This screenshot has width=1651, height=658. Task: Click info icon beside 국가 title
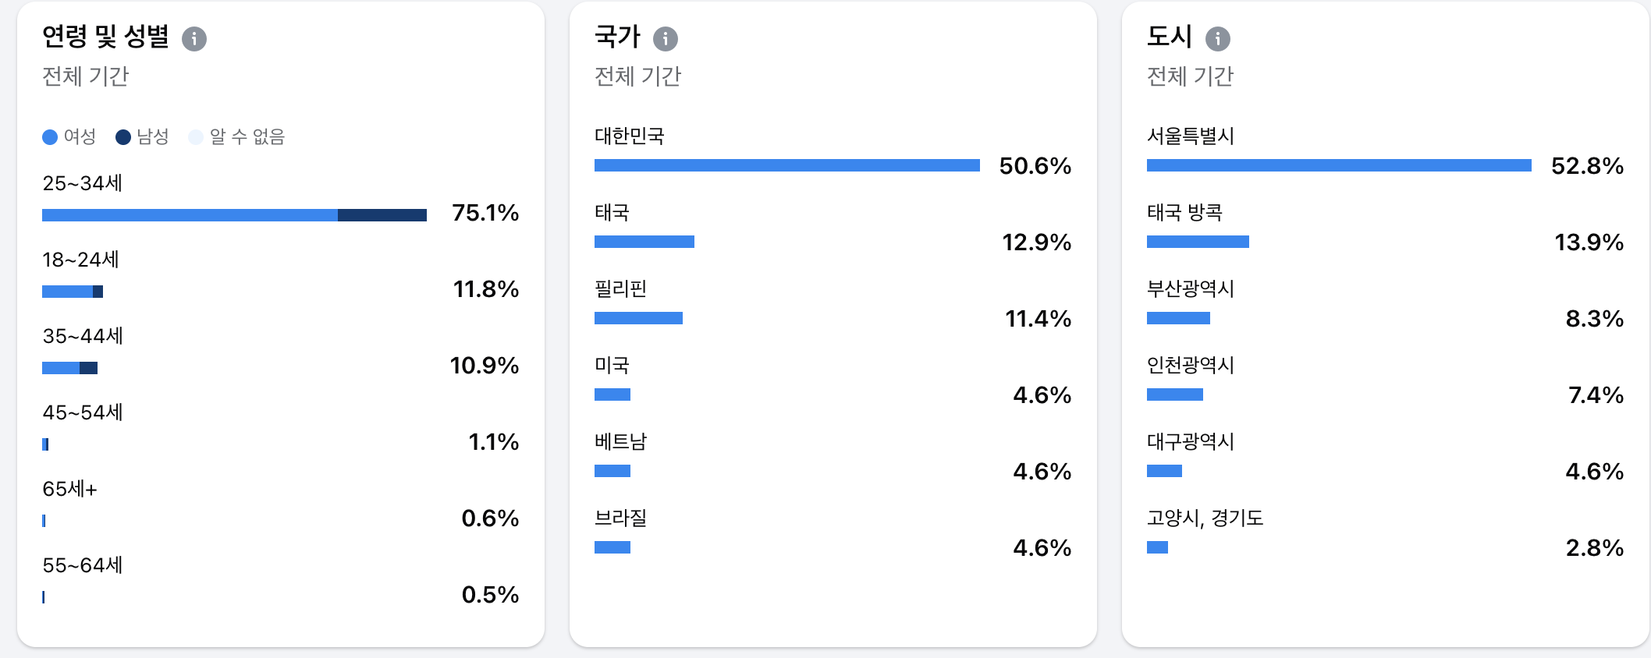(666, 39)
